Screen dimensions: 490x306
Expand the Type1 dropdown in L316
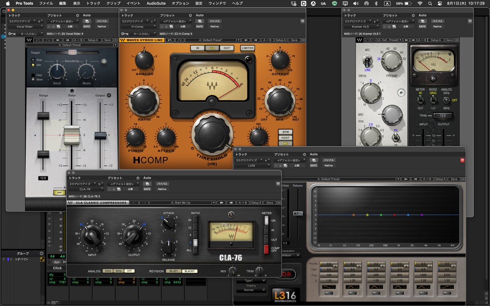coord(251,281)
